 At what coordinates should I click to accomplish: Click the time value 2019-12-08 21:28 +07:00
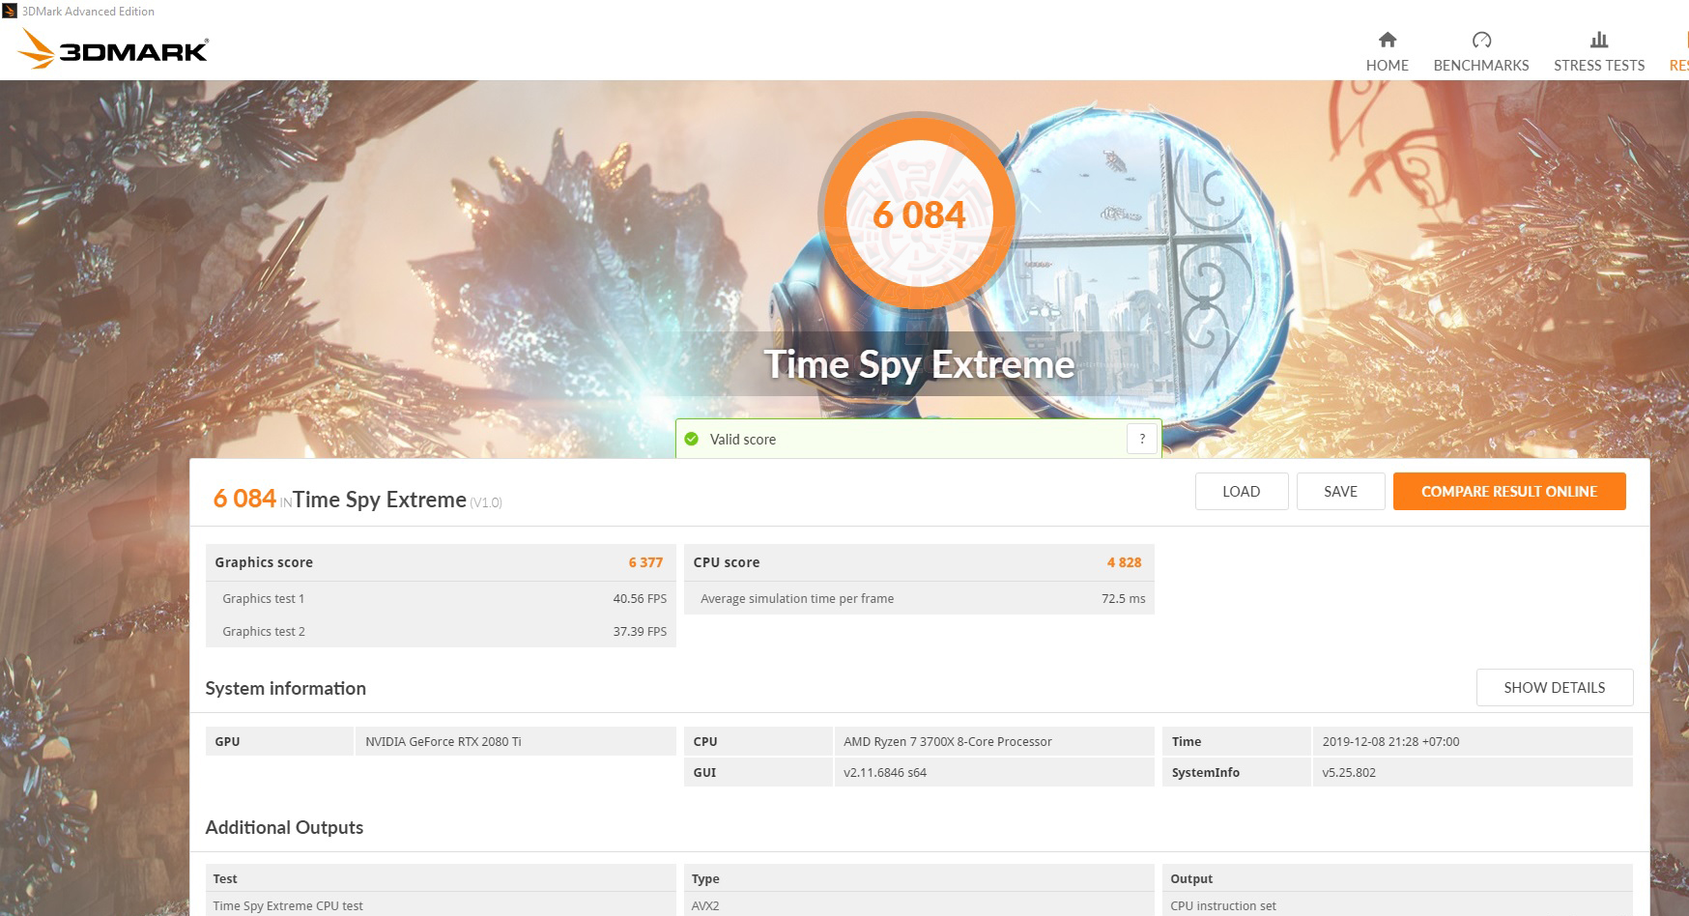point(1390,741)
